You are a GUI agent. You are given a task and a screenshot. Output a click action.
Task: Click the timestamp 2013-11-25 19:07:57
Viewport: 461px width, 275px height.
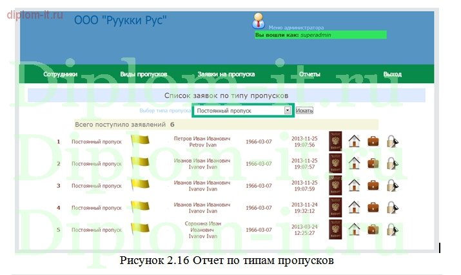coord(304,163)
